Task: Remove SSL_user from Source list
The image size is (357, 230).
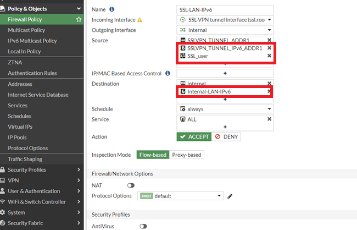Action: tap(269, 56)
